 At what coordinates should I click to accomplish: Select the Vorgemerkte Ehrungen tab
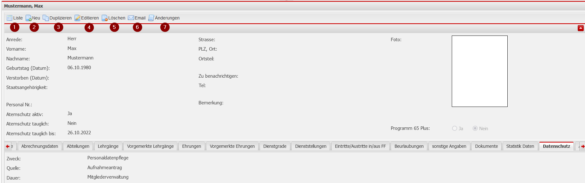(x=232, y=146)
